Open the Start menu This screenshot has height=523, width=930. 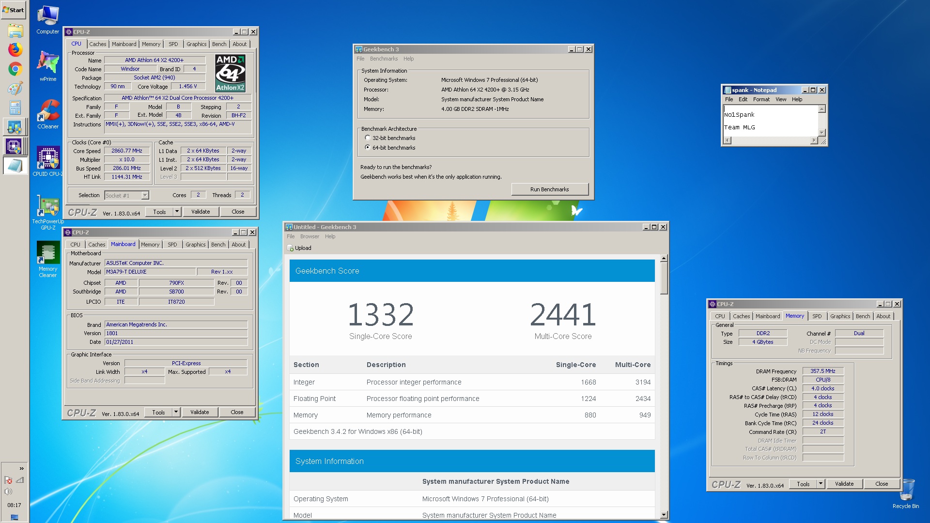tap(14, 10)
